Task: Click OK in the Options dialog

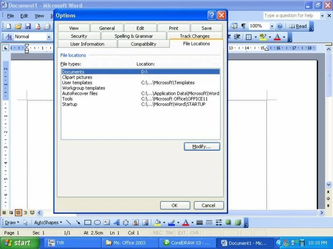Action: point(175,205)
